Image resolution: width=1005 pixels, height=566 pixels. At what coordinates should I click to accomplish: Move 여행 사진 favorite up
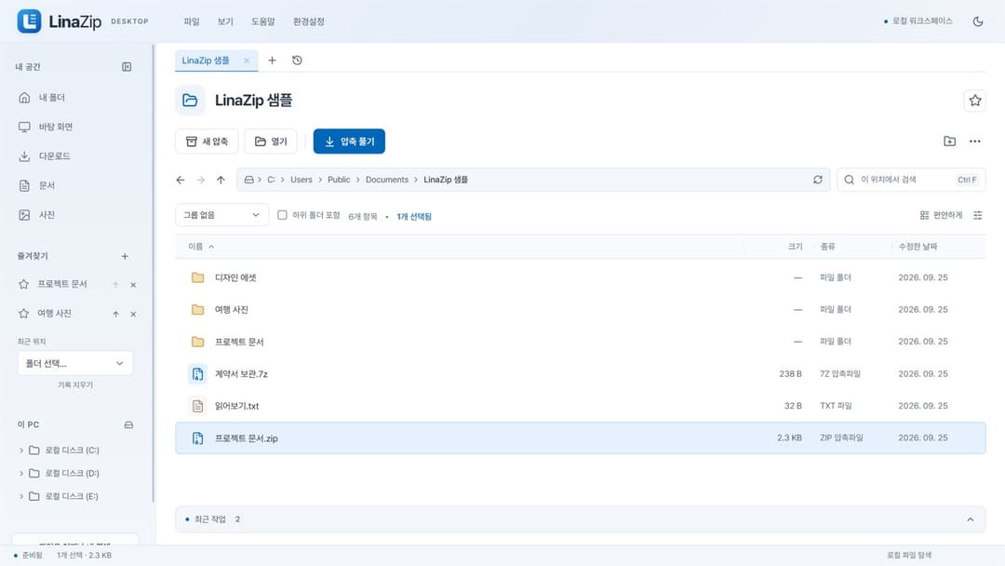point(115,314)
